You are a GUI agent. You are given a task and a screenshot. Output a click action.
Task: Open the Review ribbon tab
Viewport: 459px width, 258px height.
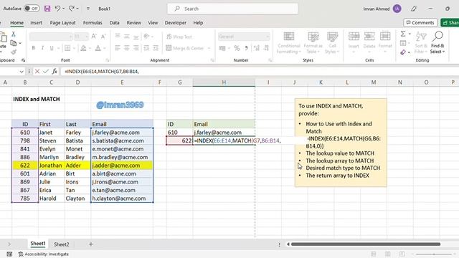[134, 23]
